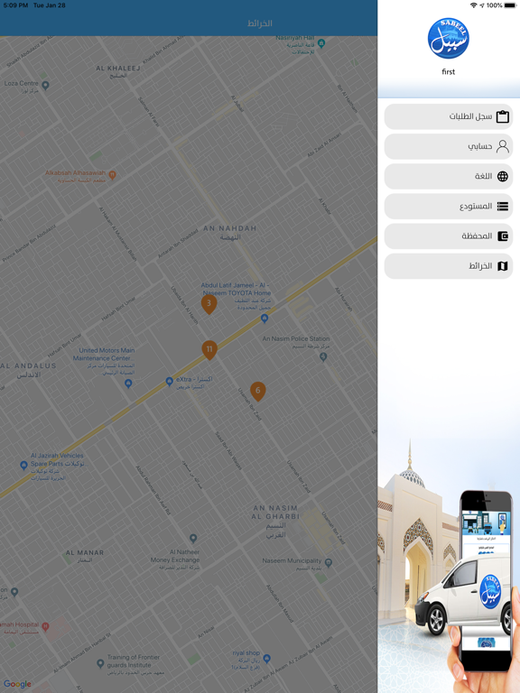The width and height of the screenshot is (520, 693).
Task: Tap the Nasiriyah Hall map pin
Action: pos(321,43)
